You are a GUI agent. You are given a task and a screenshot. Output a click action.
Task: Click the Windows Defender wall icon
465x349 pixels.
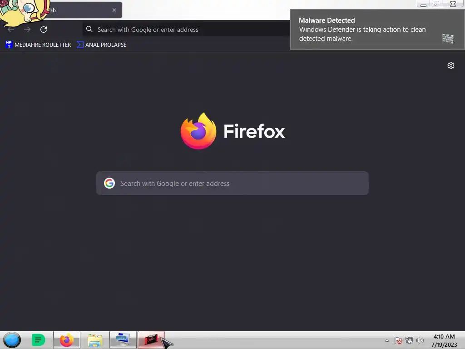coord(448,39)
